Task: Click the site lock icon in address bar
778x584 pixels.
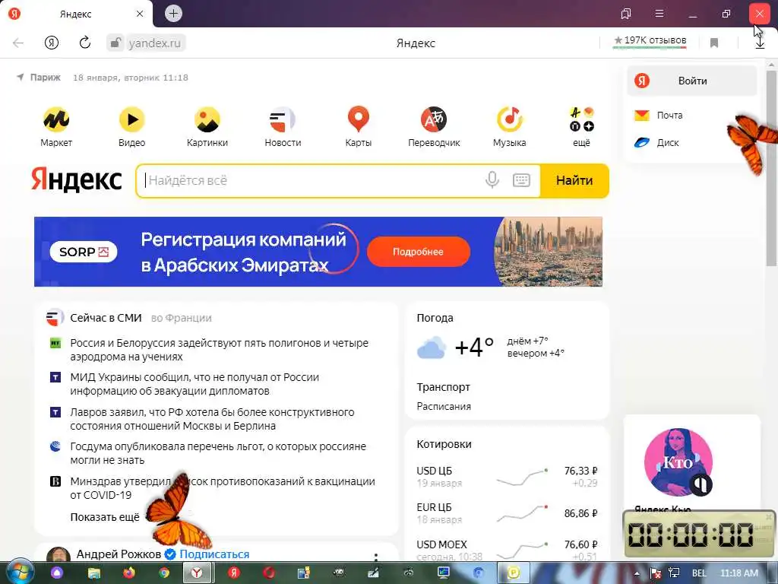Action: [115, 43]
